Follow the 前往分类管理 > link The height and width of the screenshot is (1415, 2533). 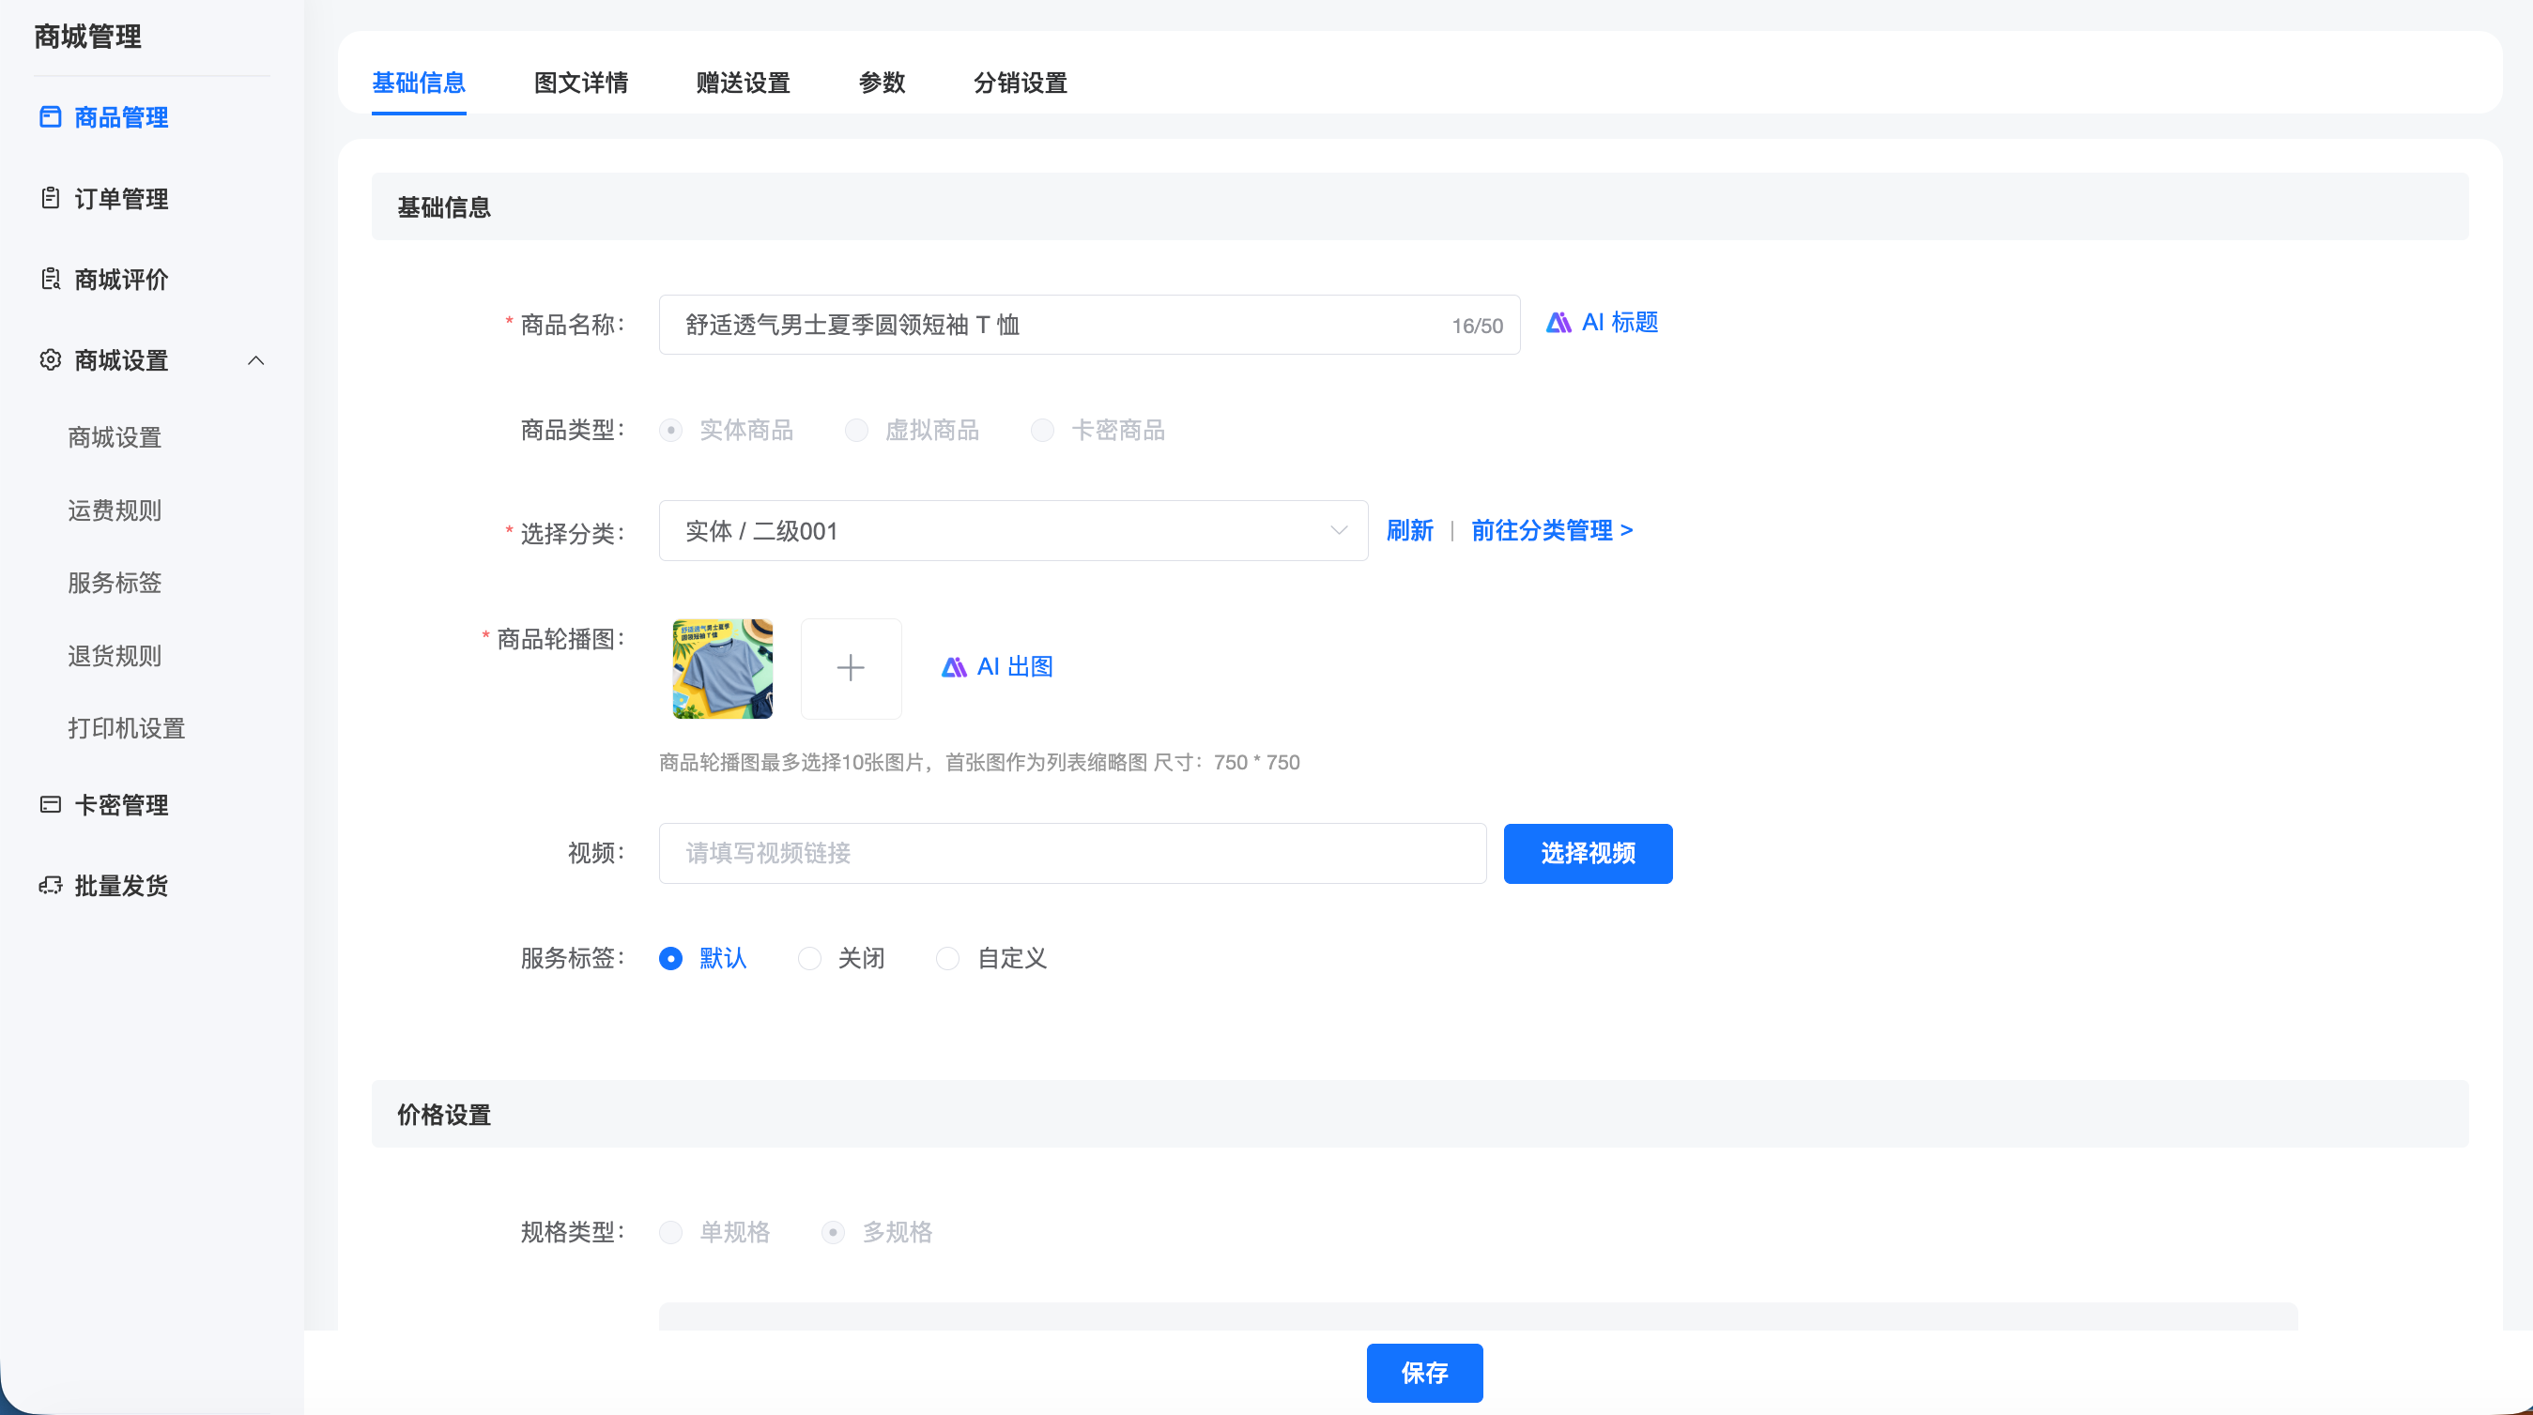pos(1552,531)
